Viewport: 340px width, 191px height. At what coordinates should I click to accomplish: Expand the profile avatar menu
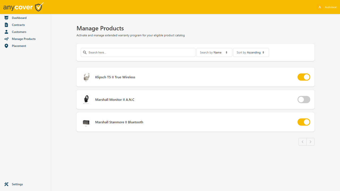click(x=320, y=7)
